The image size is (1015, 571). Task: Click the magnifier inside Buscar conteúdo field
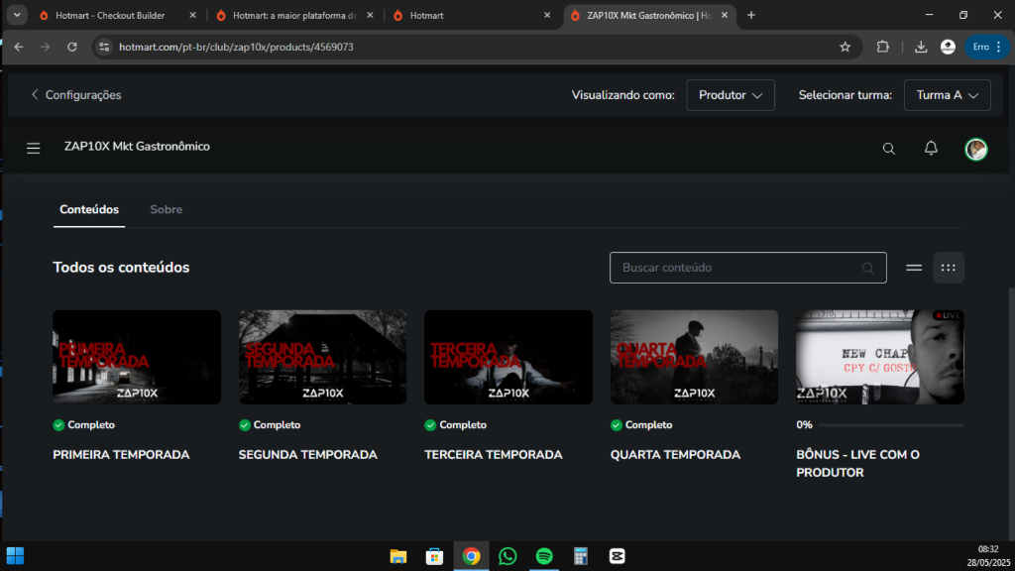[867, 268]
